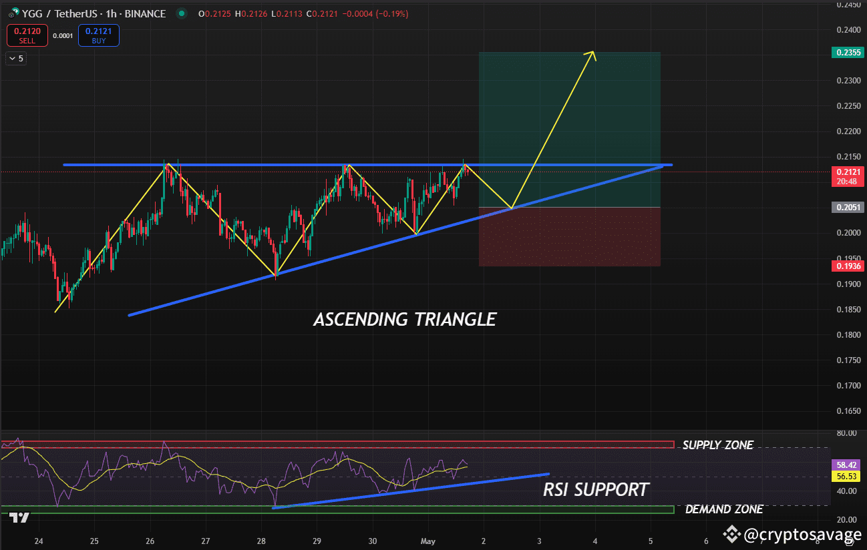The width and height of the screenshot is (867, 550).
Task: Click date 27 on the time axis
Action: click(206, 541)
